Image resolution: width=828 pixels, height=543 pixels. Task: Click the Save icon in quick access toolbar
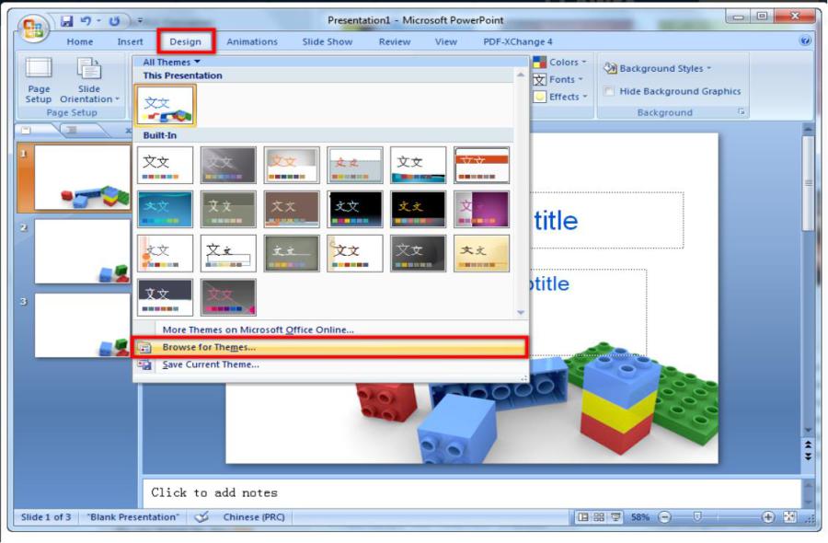coord(67,20)
